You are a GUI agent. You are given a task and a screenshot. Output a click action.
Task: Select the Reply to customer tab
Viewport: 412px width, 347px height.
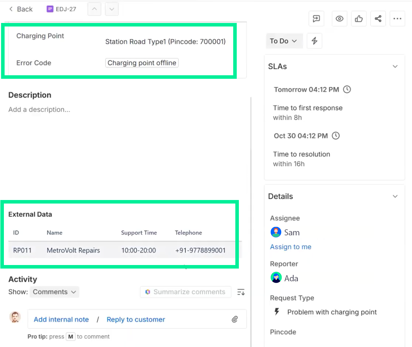(136, 319)
